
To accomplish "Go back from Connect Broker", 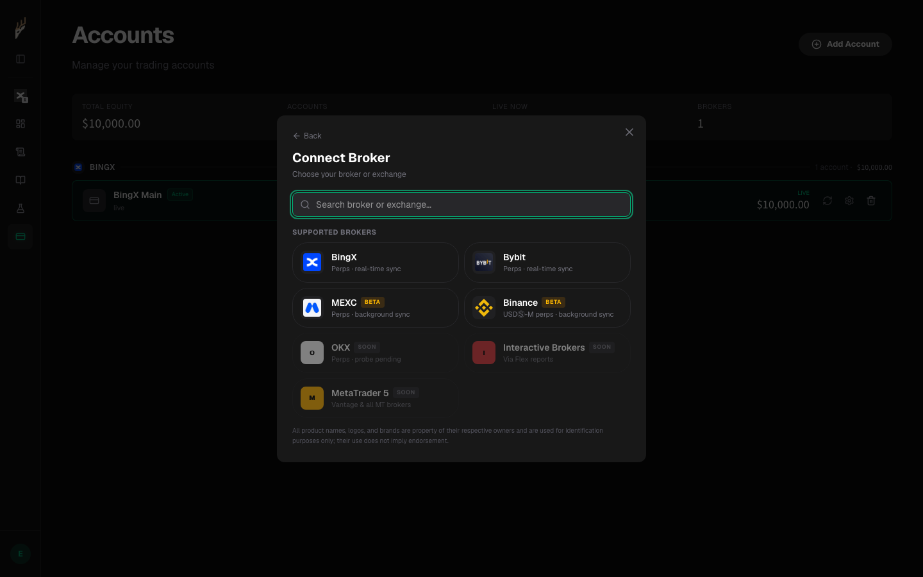I will click(307, 136).
